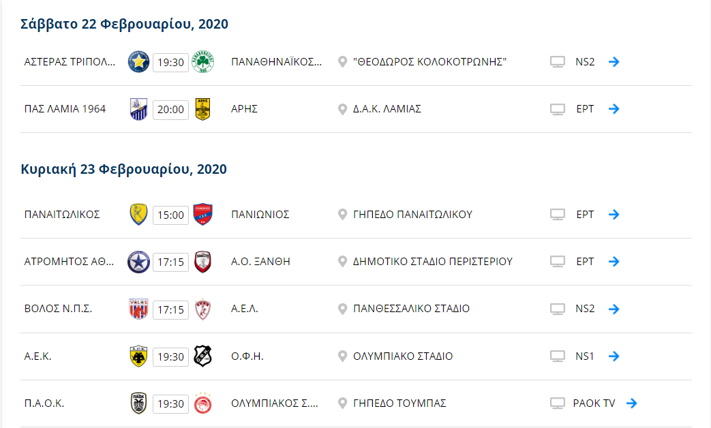Click the OFI black-and-white crest

click(202, 356)
